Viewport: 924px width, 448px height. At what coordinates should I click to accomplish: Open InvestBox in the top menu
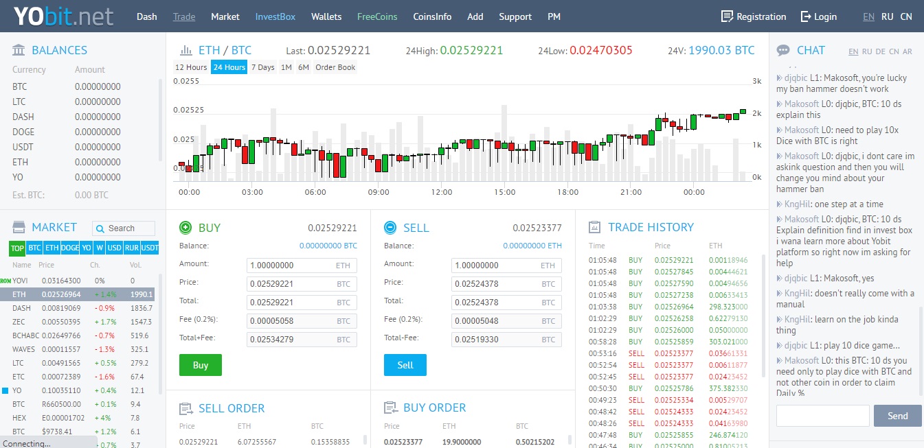tap(275, 16)
